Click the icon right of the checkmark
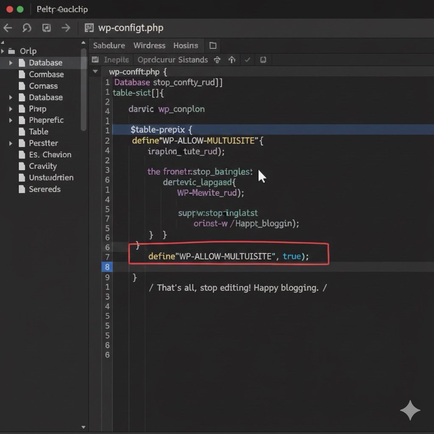Image resolution: width=434 pixels, height=434 pixels. click(x=263, y=60)
